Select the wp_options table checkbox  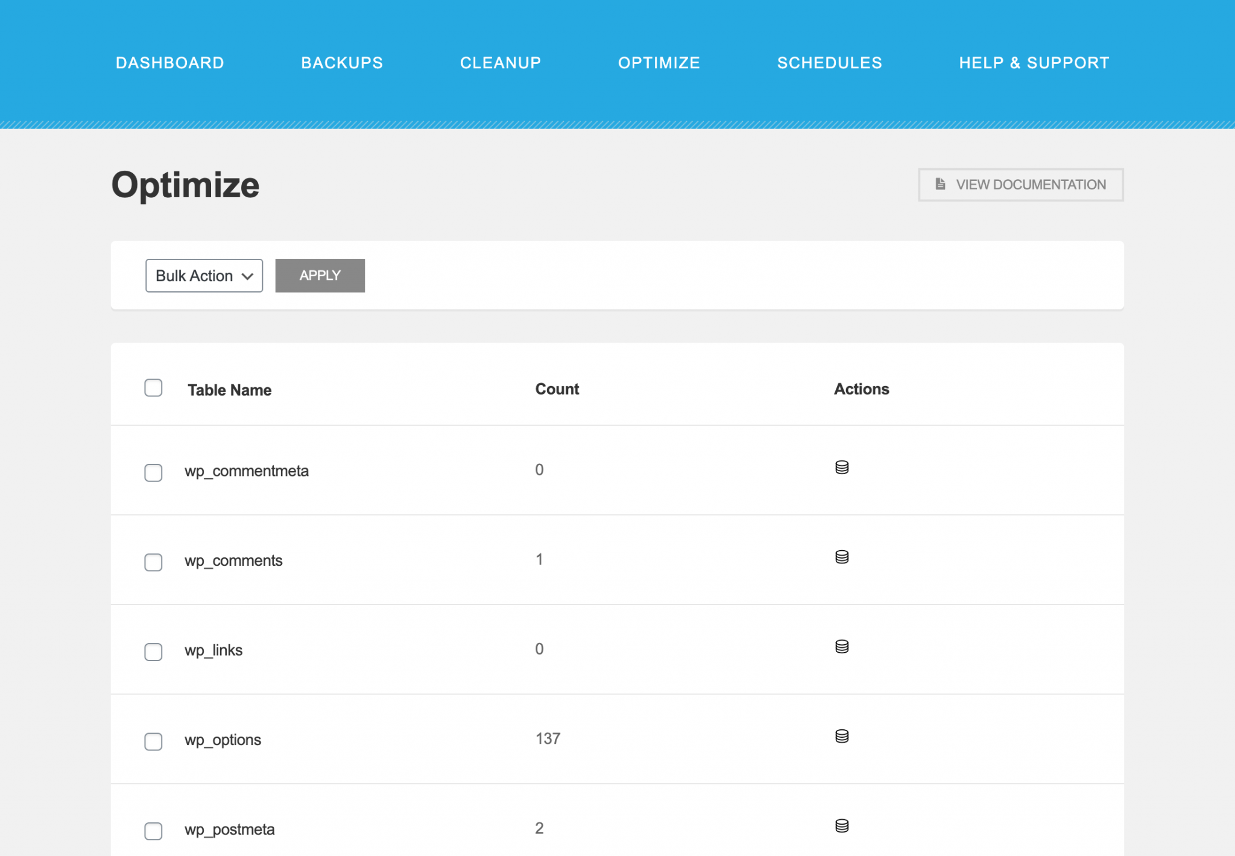click(x=153, y=741)
